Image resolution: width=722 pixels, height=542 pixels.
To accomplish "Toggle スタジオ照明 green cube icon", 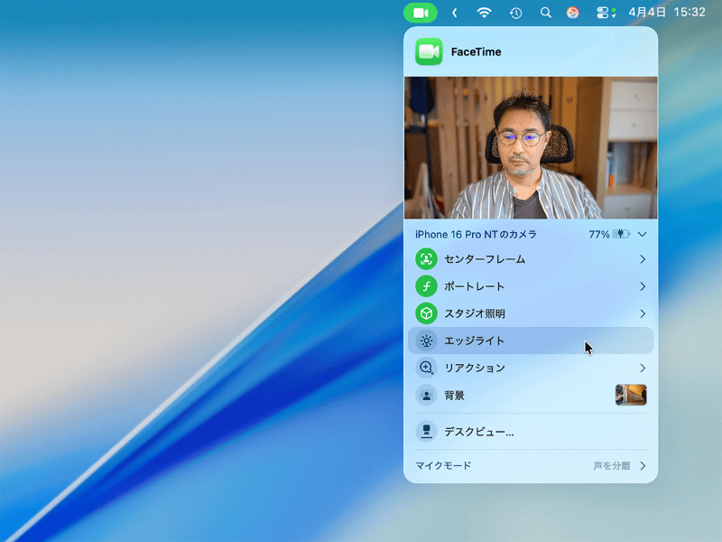I will [x=426, y=313].
